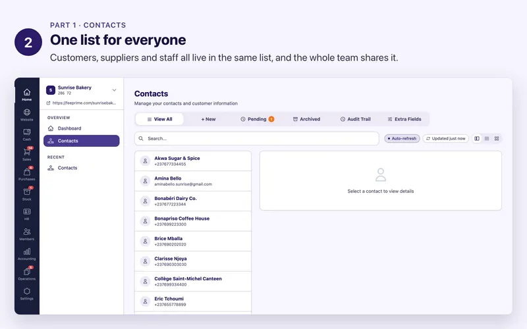Select the highlighted Contacts menu item
The image size is (527, 329).
click(x=81, y=141)
